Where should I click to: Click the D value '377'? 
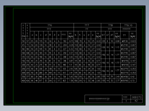[28, 77]
